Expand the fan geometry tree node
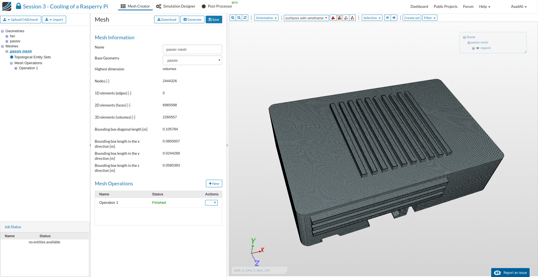Screen dimensions: 538x277 pos(7,36)
